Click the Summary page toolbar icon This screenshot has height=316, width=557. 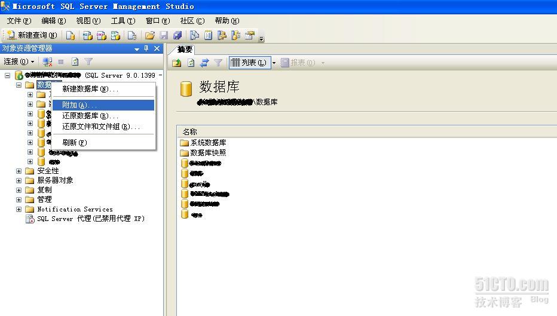208,35
